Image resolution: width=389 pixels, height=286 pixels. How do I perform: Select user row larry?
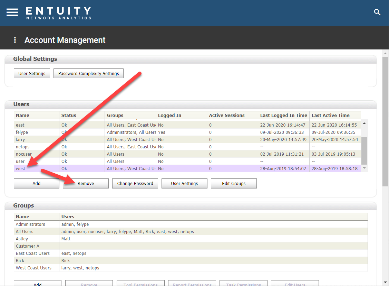(x=187, y=139)
